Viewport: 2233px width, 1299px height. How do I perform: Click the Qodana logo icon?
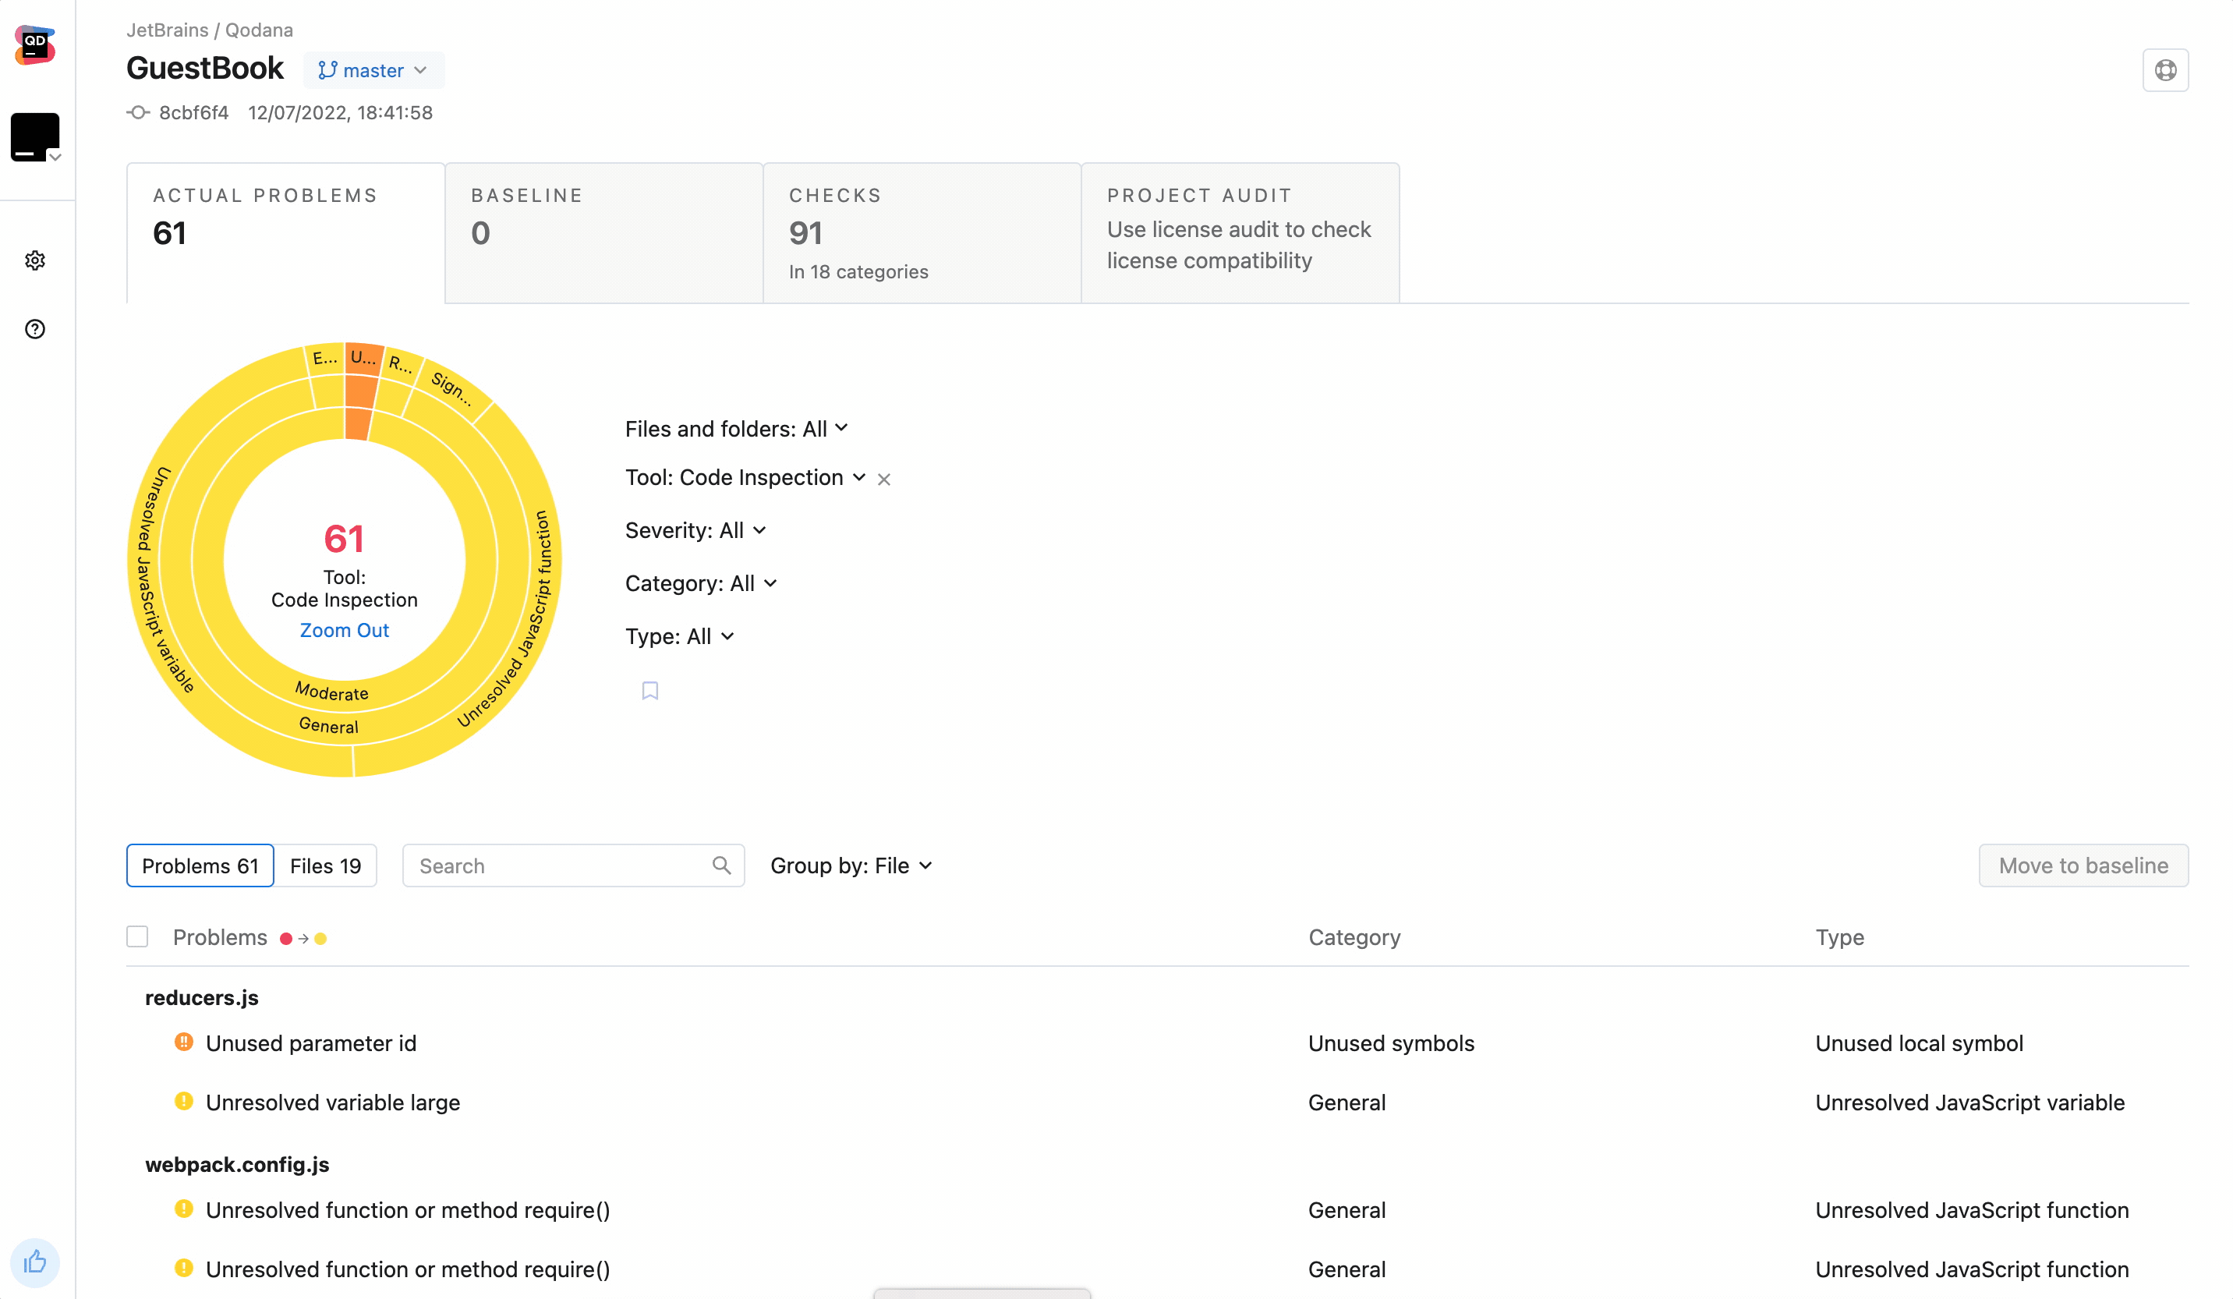click(34, 45)
